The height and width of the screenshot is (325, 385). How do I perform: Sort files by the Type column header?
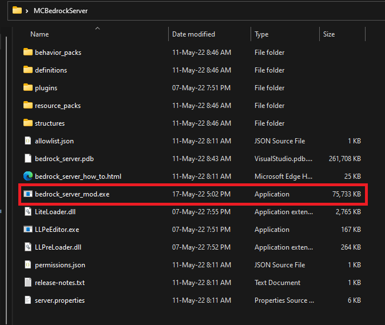(x=261, y=34)
